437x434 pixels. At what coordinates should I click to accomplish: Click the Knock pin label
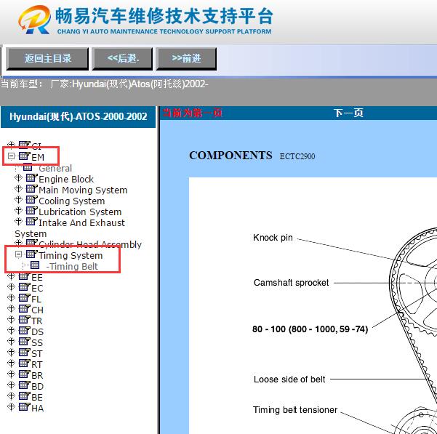coord(273,238)
